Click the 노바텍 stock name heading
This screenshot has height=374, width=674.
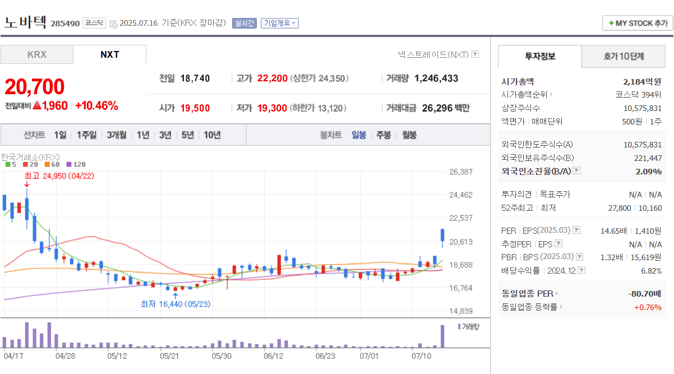point(26,22)
